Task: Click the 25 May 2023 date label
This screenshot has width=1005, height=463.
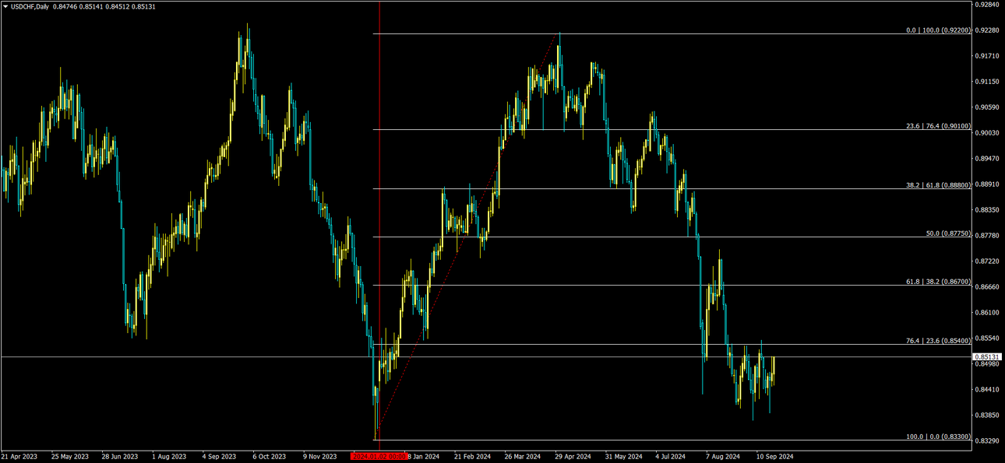Action: point(70,457)
